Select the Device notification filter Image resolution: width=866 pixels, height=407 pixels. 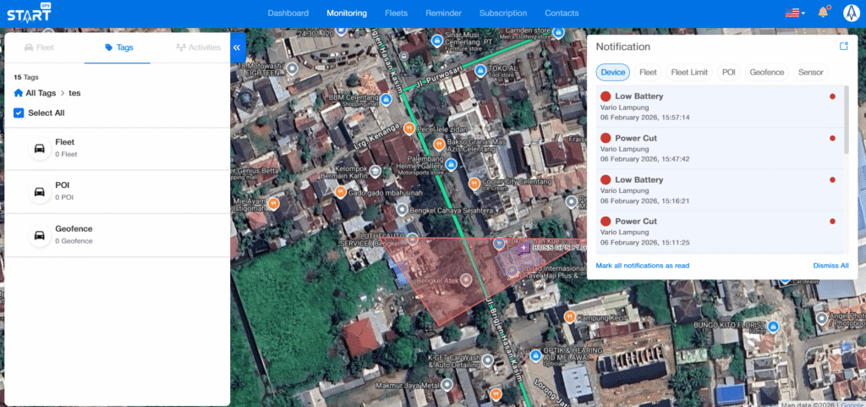click(x=613, y=73)
